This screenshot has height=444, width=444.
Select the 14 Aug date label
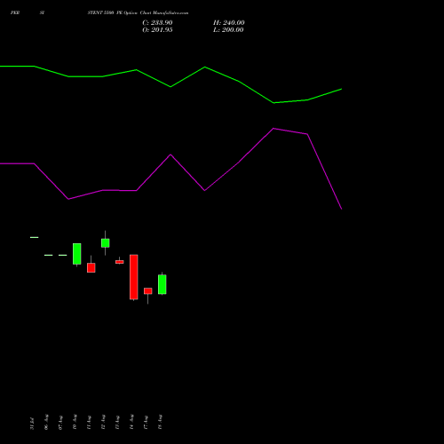(131, 422)
